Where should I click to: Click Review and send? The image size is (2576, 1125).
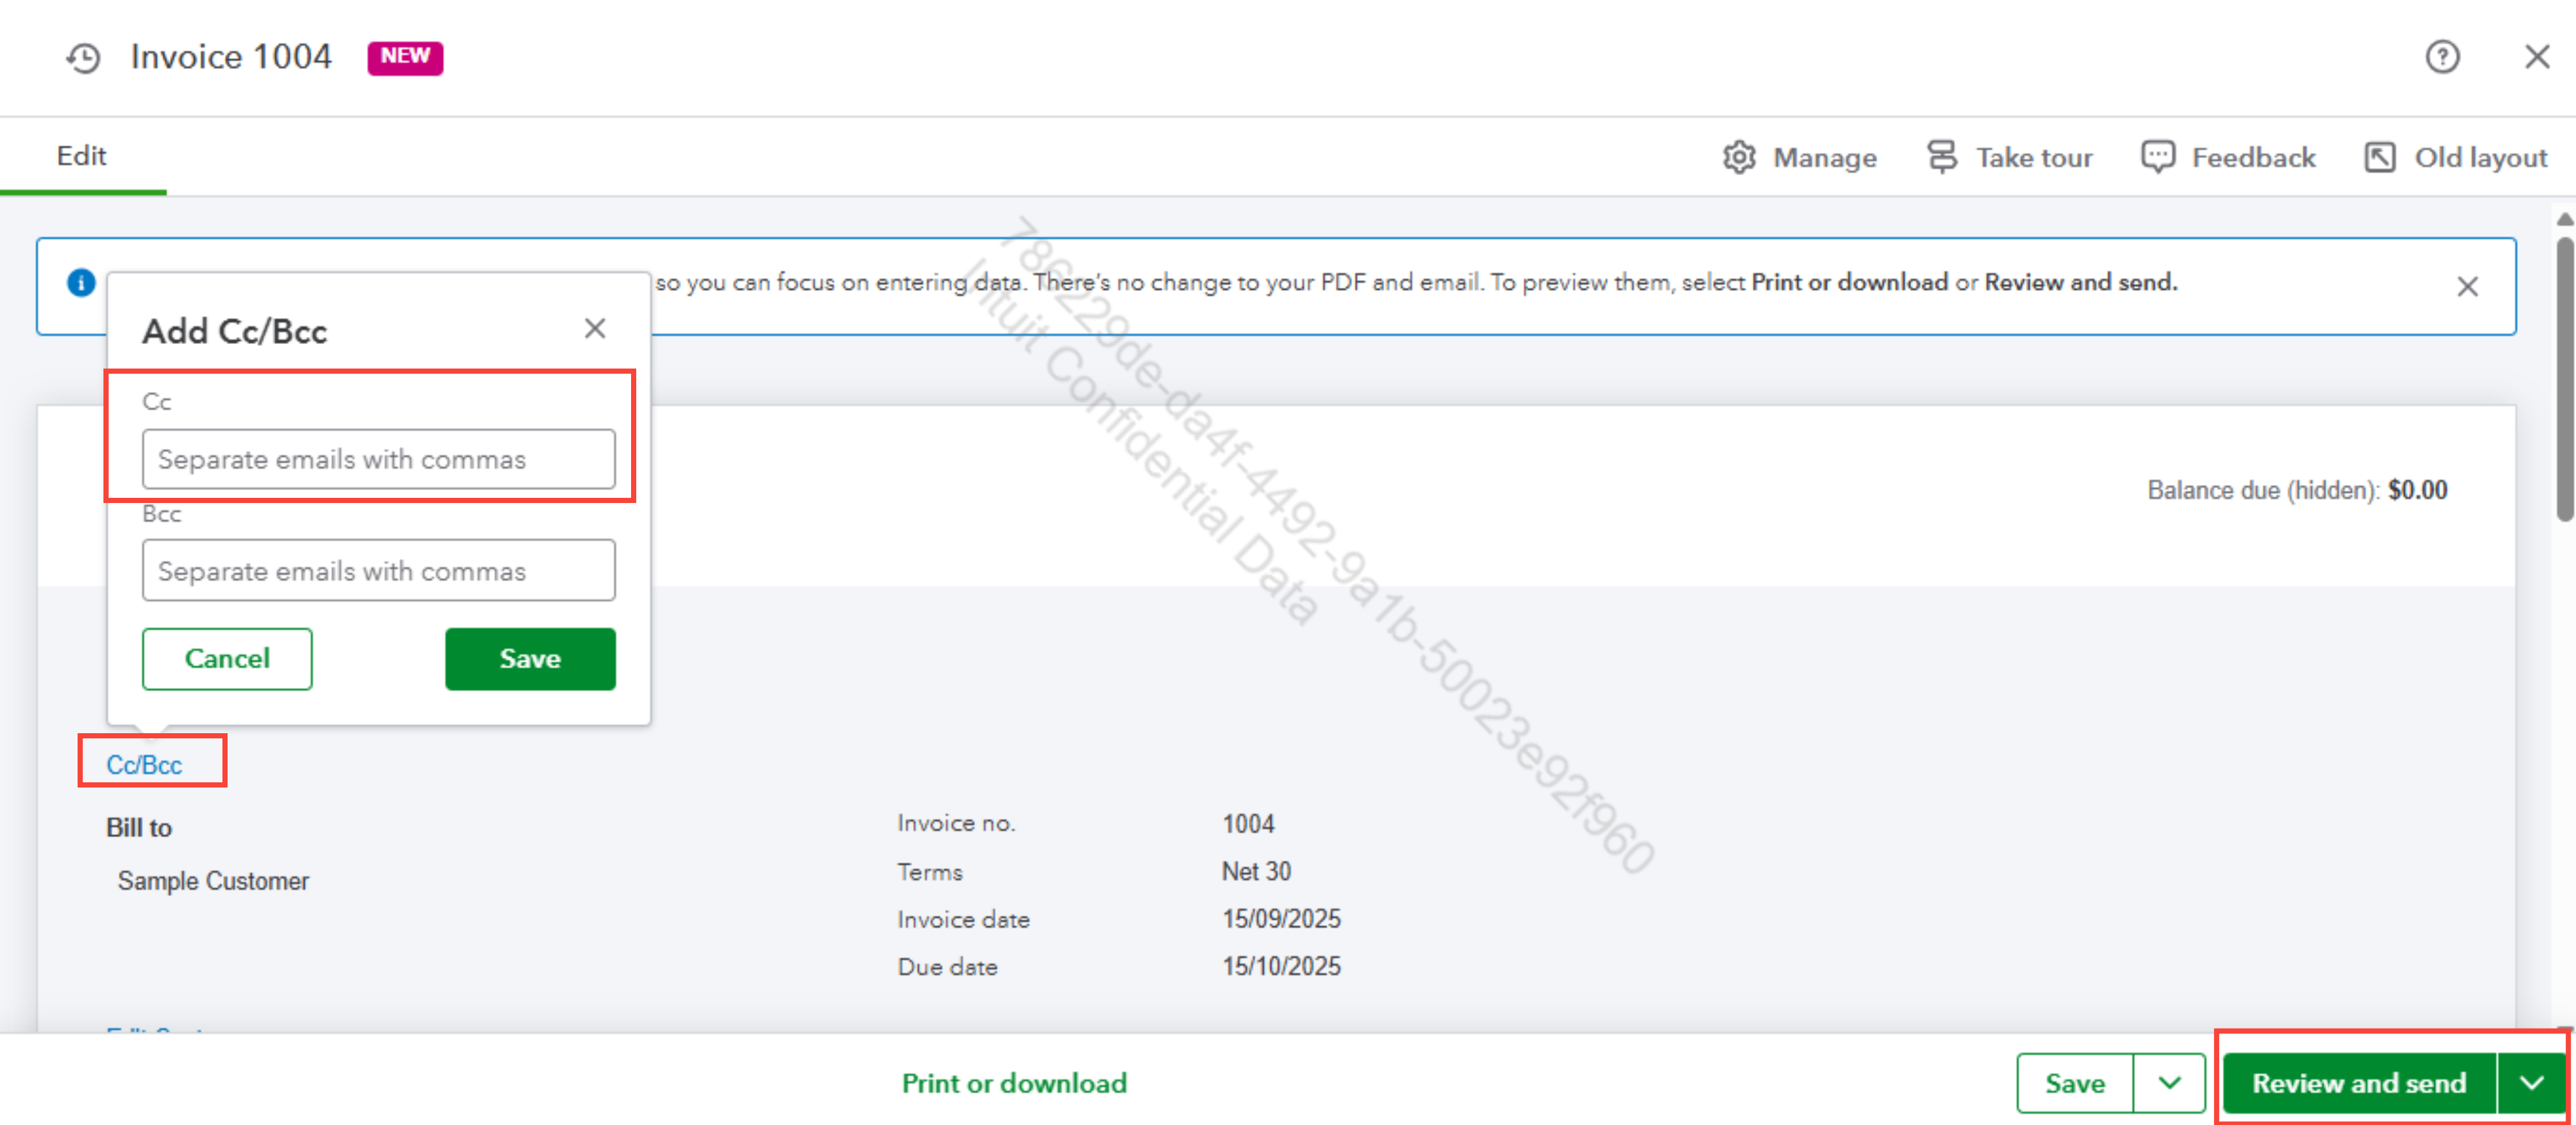pyautogui.click(x=2359, y=1083)
